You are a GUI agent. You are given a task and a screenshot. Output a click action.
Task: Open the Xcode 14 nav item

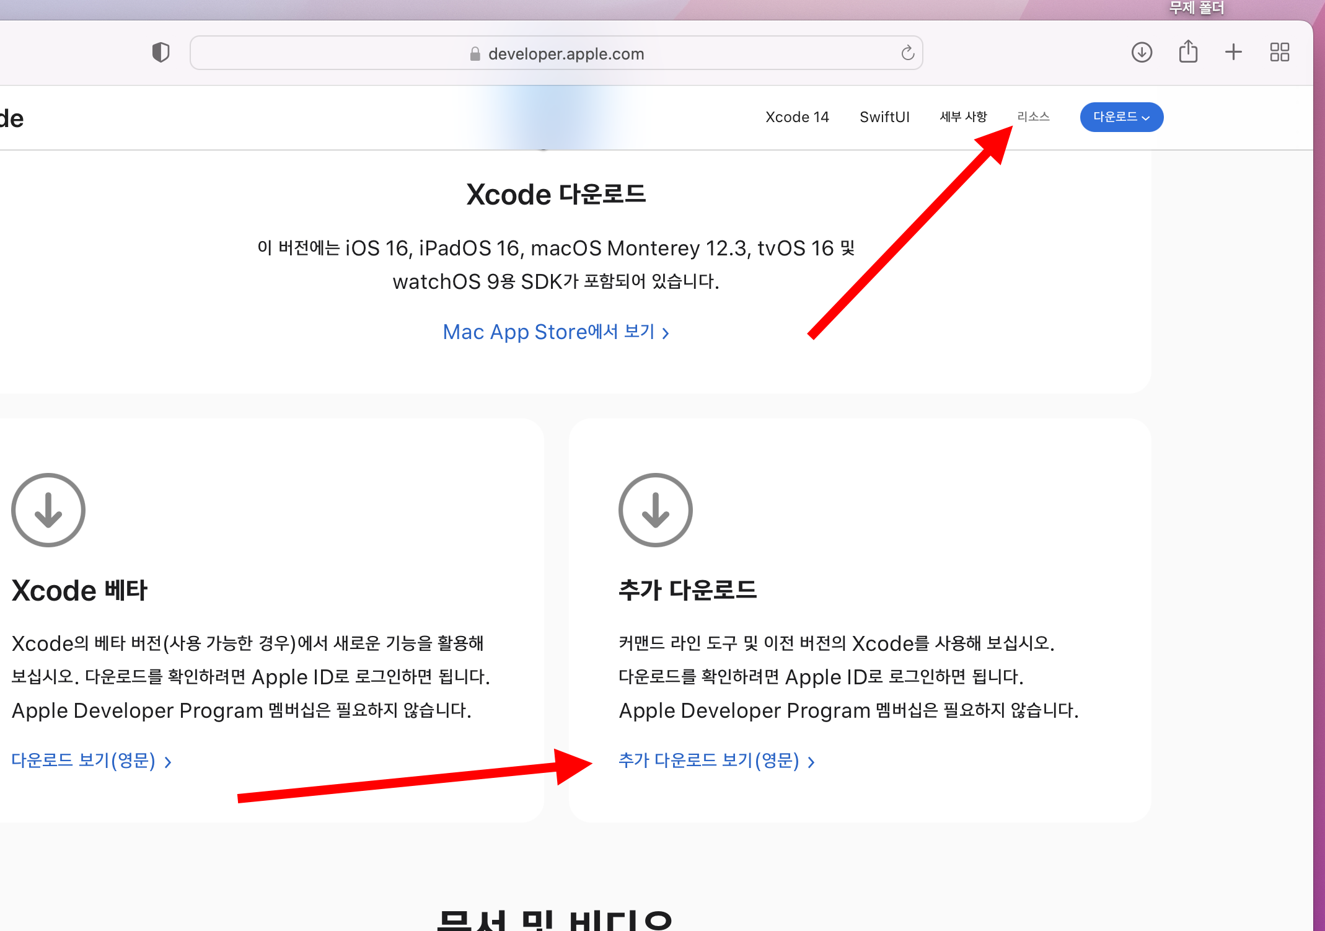(x=796, y=117)
